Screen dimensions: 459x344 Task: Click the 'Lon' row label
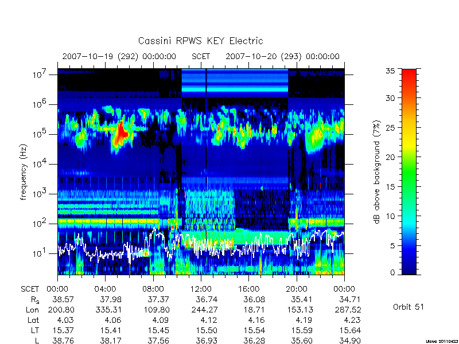[32, 310]
